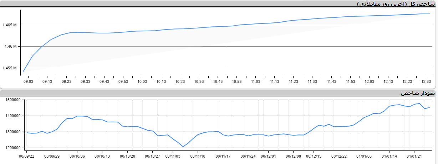Viewport: 438px width, 164px height.
Task: Pick the 09:43 time axis label
Action: [104, 82]
